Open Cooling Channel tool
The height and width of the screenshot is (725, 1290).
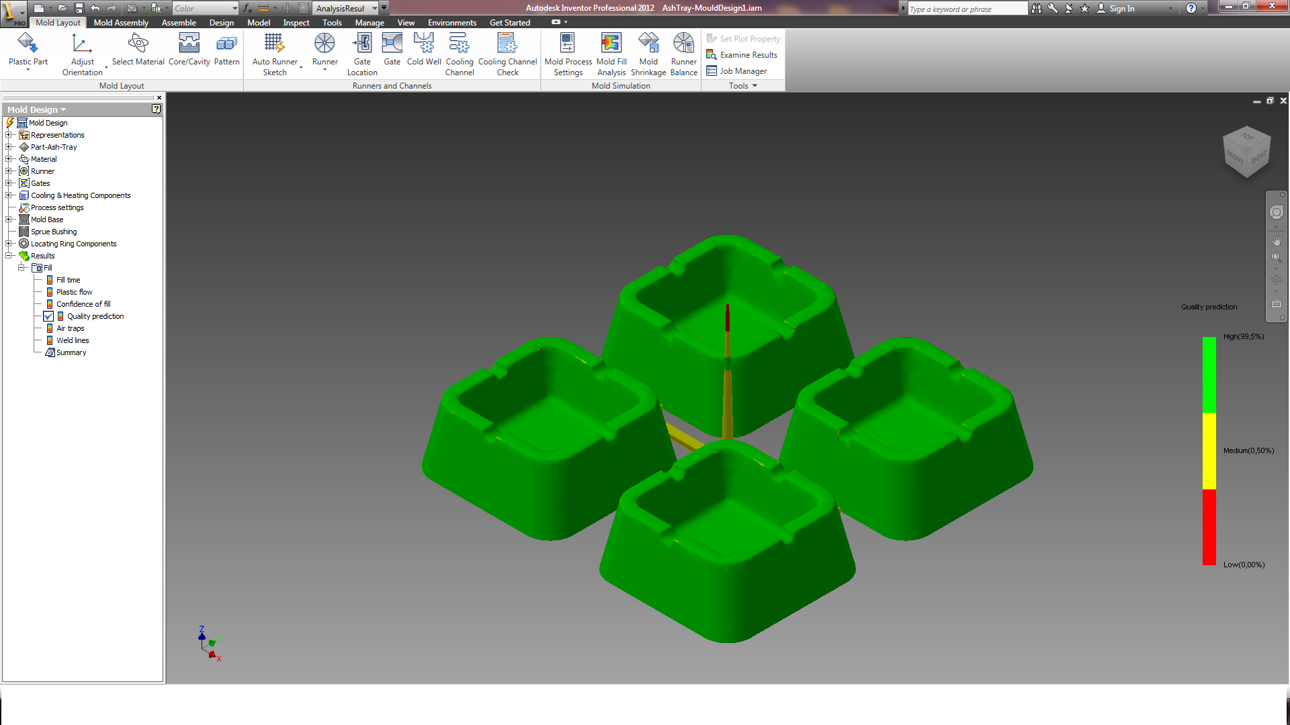(x=460, y=54)
